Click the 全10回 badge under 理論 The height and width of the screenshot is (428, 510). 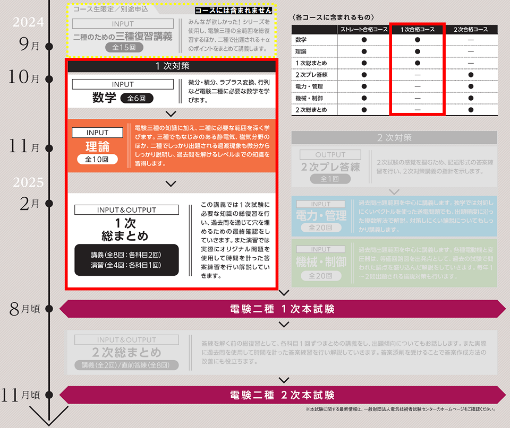click(97, 159)
